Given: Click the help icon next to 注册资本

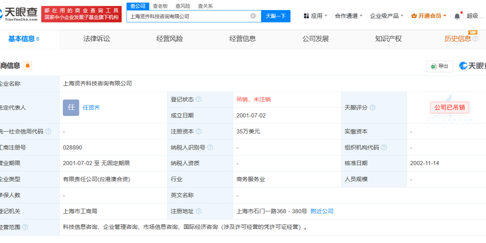Looking at the screenshot, I should click(199, 132).
